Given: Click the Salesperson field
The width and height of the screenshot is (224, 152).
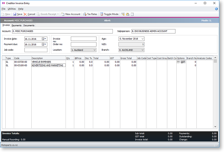Looking at the screenshot, I should tap(153, 31).
